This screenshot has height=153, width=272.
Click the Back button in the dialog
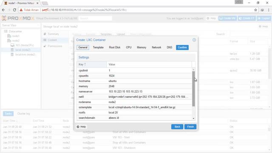177,127
